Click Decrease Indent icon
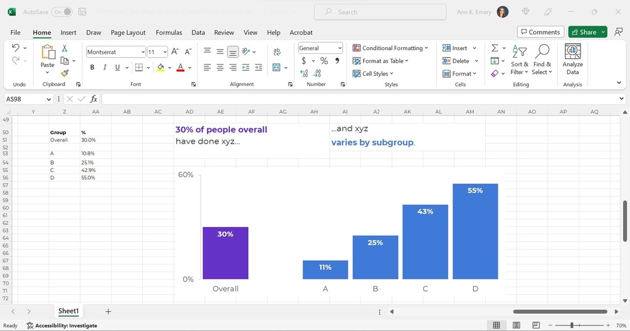 (246, 68)
